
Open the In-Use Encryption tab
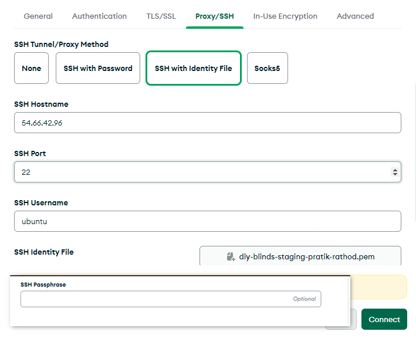click(x=285, y=16)
